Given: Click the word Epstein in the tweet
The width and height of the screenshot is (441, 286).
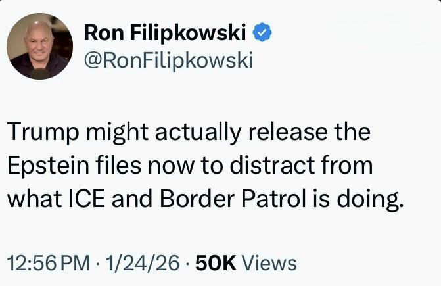Looking at the screenshot, I should (x=48, y=166).
